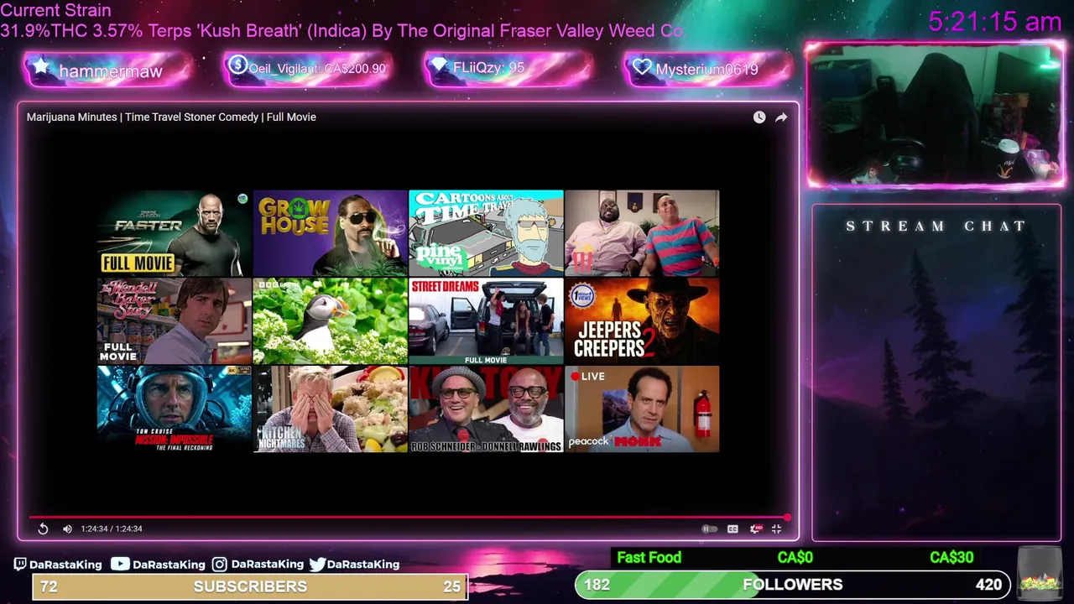Image resolution: width=1074 pixels, height=604 pixels.
Task: Click the 'FLiiQzy: 95' bits label
Action: pyautogui.click(x=488, y=68)
